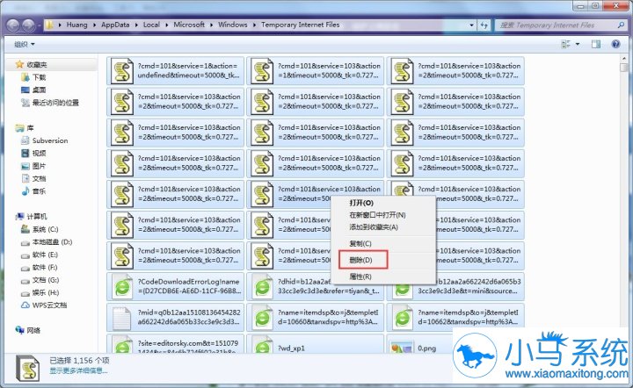The height and width of the screenshot is (388, 633).
Task: Open the 组织 organize menu
Action: click(25, 44)
